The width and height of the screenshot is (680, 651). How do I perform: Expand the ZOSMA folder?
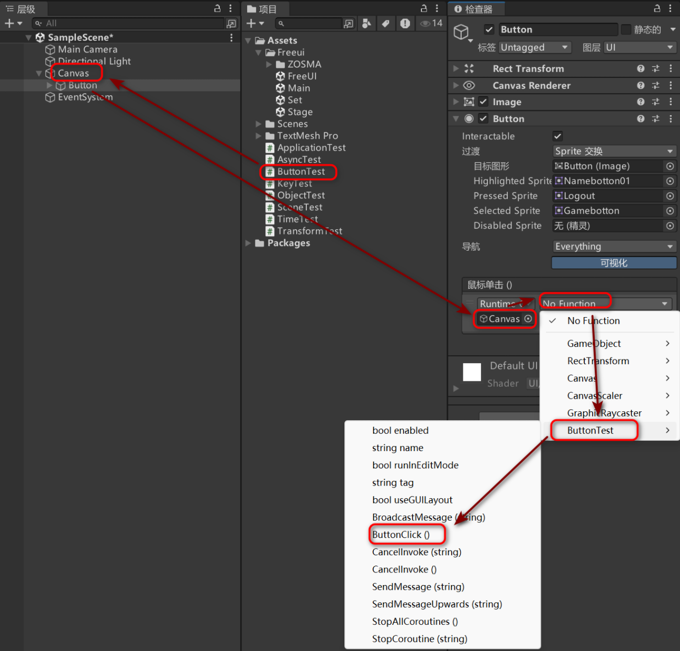(x=269, y=64)
